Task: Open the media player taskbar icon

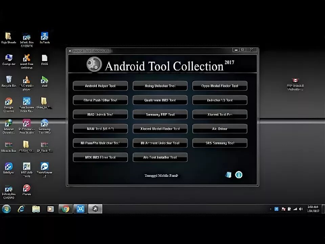Action: click(50, 209)
